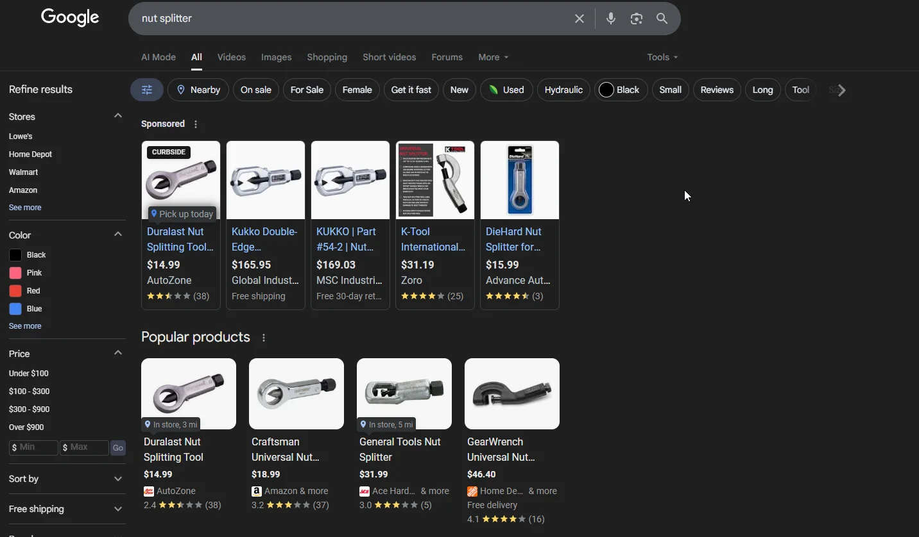Click the Used filter chip
The width and height of the screenshot is (919, 537).
[x=506, y=90]
